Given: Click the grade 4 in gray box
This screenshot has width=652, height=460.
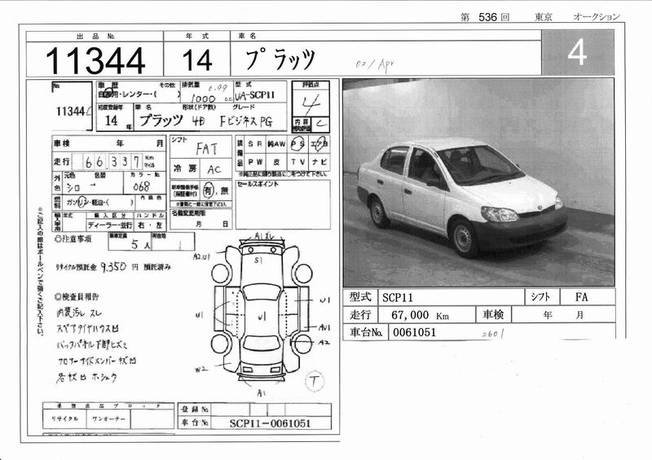Looking at the screenshot, I should click(x=577, y=52).
